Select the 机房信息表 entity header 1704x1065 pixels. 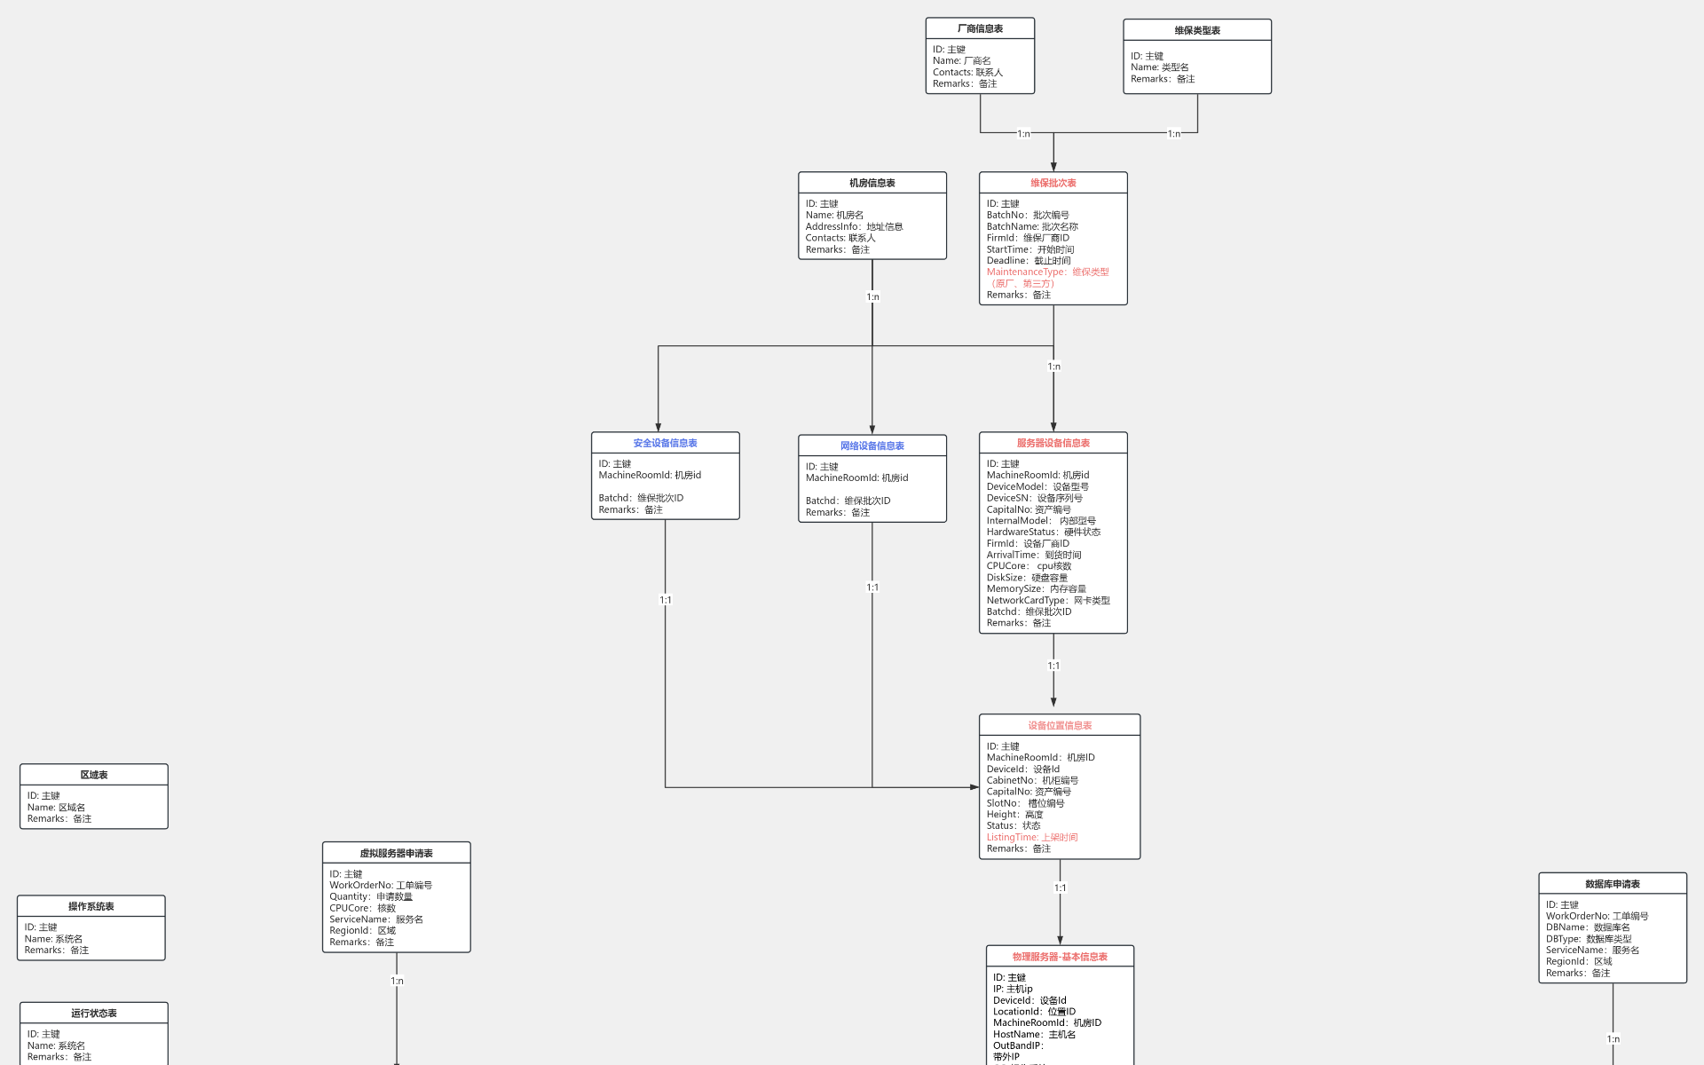[x=872, y=183]
